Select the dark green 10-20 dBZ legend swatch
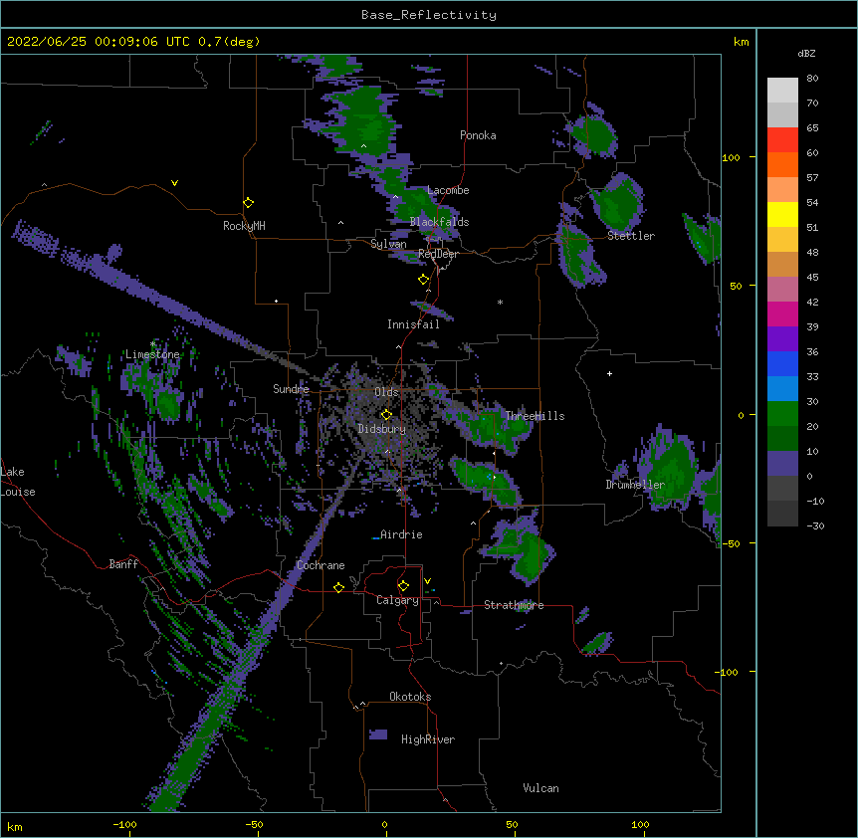 [x=782, y=439]
